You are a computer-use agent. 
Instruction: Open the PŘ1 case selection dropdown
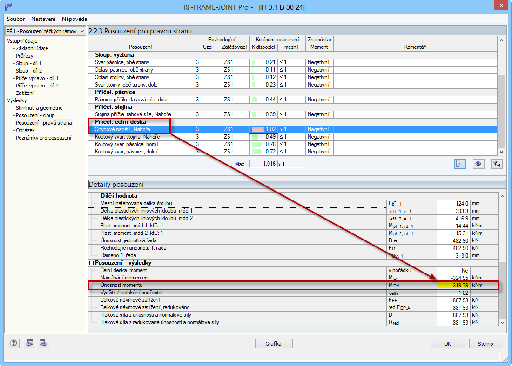45,31
